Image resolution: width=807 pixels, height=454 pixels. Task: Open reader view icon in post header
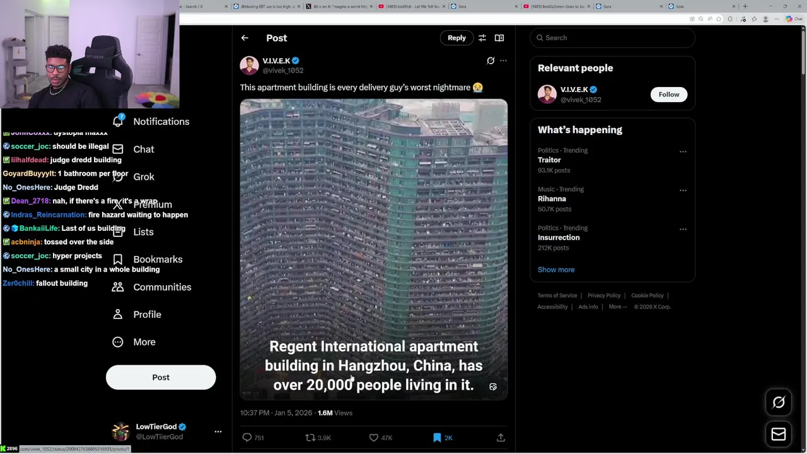499,38
